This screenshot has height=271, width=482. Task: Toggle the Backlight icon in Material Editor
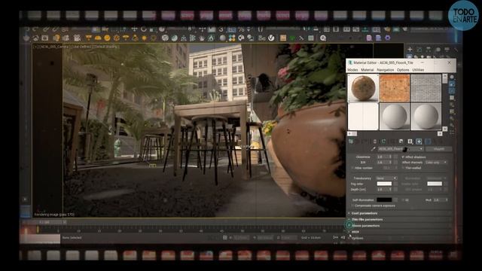[452, 84]
